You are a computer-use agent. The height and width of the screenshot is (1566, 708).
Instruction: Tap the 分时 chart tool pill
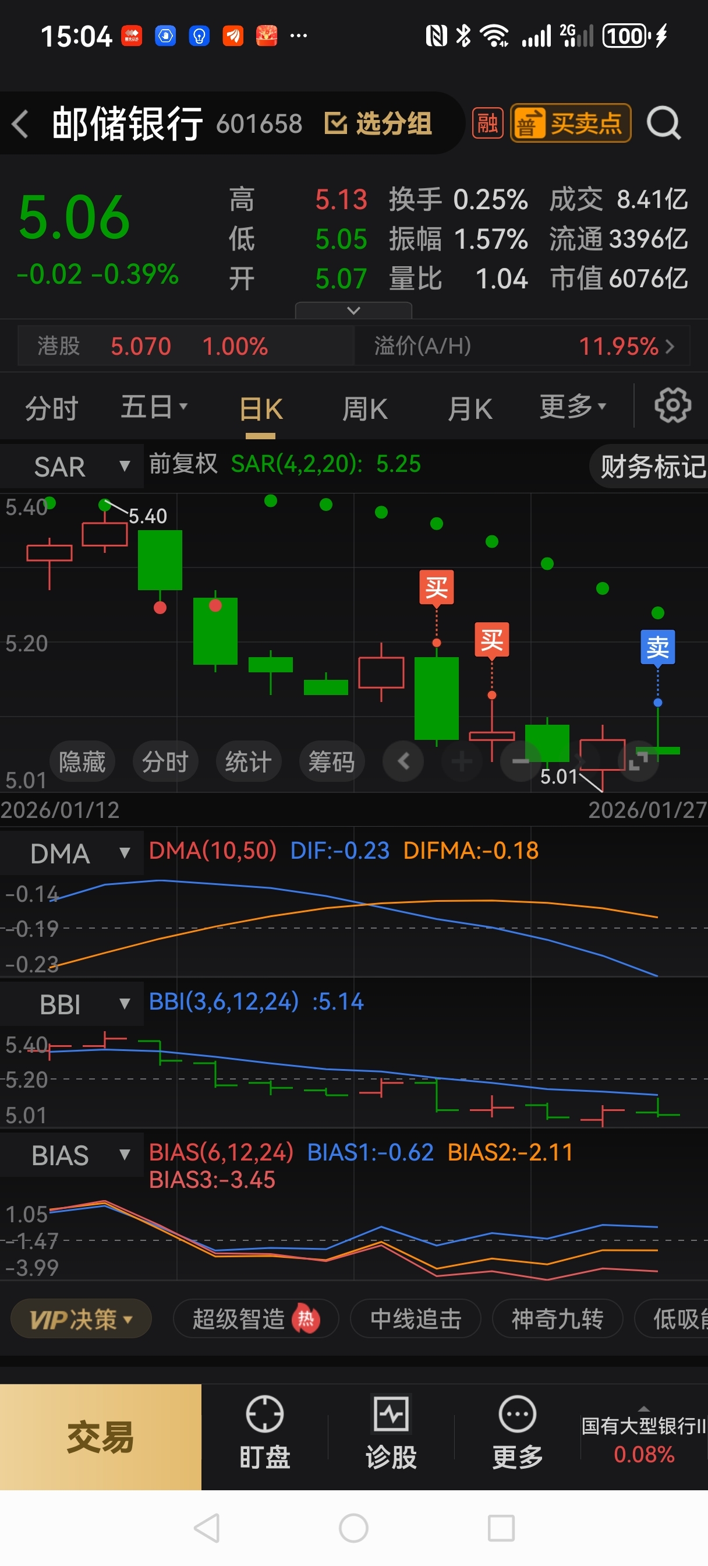pyautogui.click(x=165, y=761)
